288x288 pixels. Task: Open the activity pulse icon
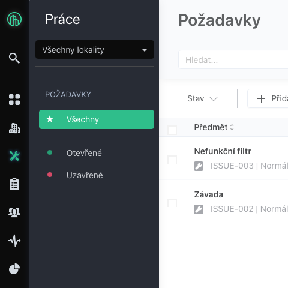[x=14, y=241]
